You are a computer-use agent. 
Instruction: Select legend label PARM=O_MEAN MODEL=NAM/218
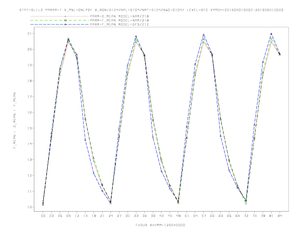(x=119, y=16)
